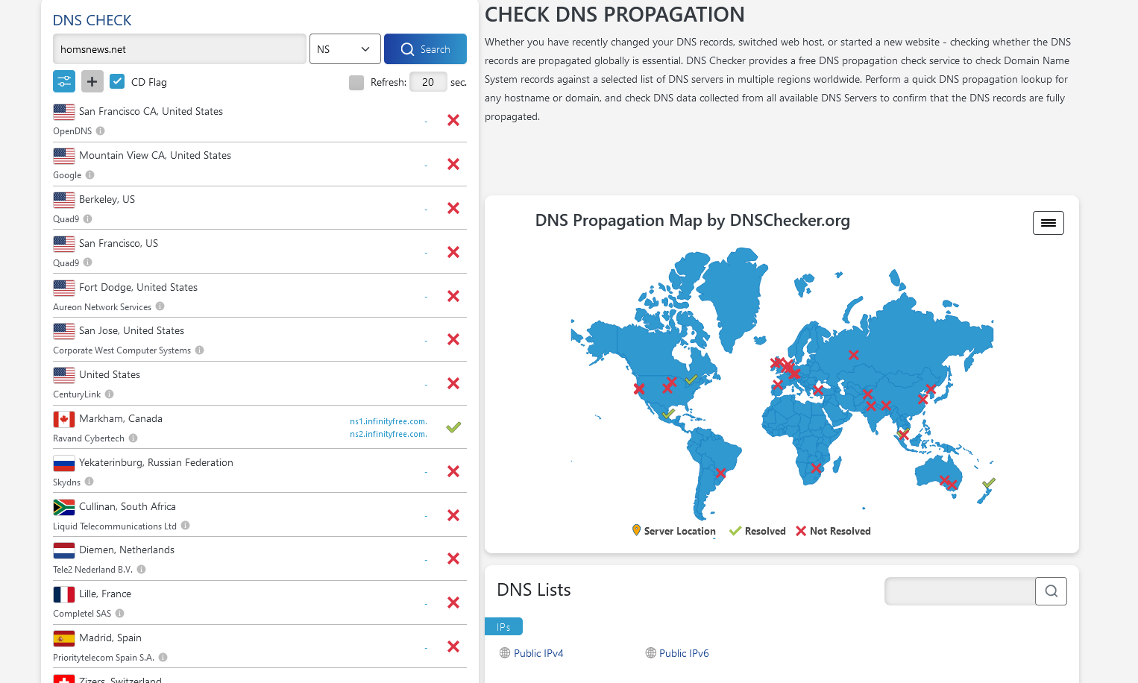The height and width of the screenshot is (683, 1138).
Task: Click 'Diemen, Netherlands' location text
Action: [x=127, y=550]
